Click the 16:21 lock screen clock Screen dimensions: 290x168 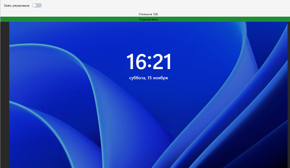point(148,62)
